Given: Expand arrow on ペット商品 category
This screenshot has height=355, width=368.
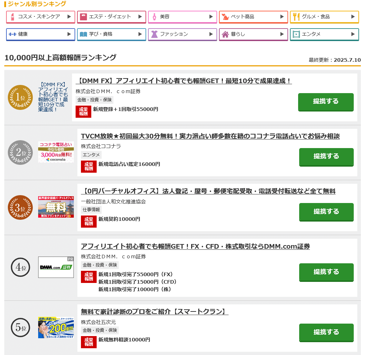Looking at the screenshot, I should pyautogui.click(x=282, y=17).
